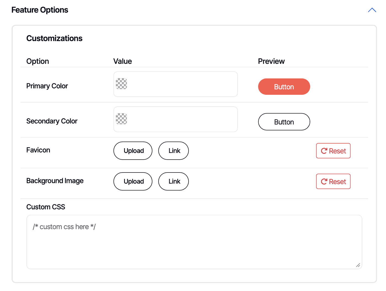
Task: Open the Secondary Color swatch picker
Action: (x=121, y=119)
